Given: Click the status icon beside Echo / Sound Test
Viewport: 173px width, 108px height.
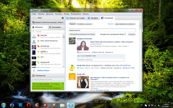Looking at the screenshot, I should pos(38,41).
